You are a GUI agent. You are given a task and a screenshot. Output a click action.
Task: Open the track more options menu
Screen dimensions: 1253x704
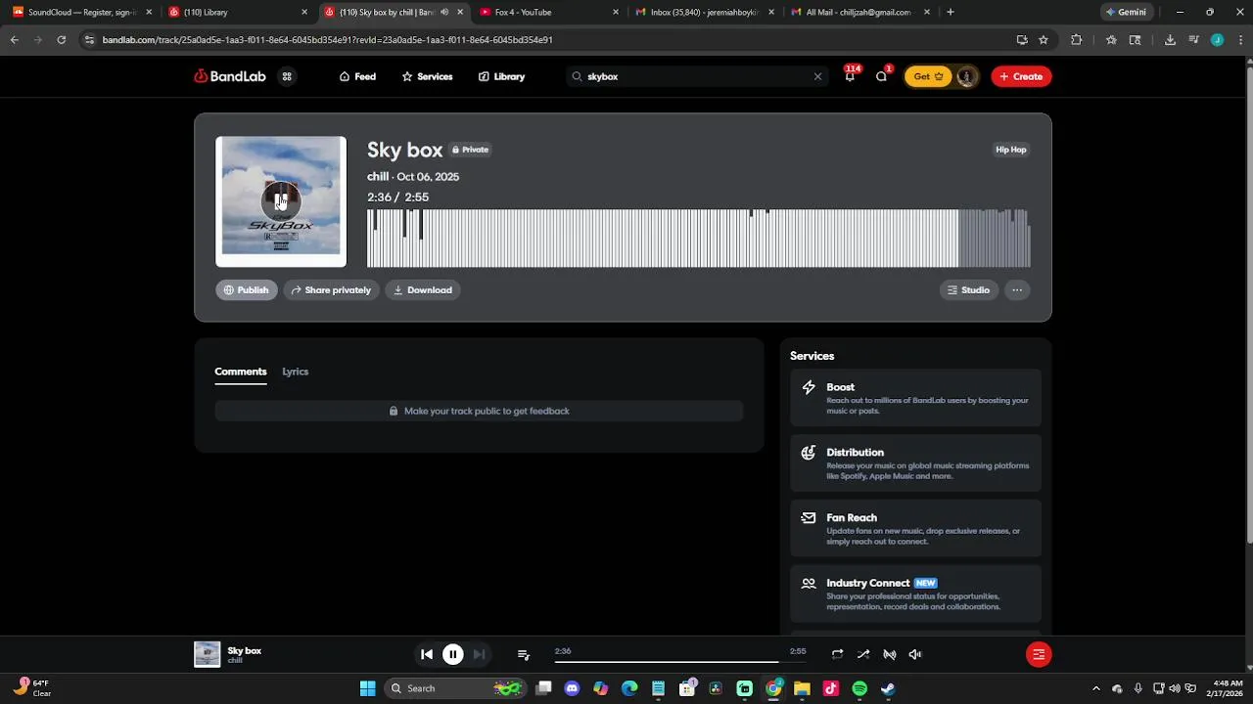[x=1017, y=290]
